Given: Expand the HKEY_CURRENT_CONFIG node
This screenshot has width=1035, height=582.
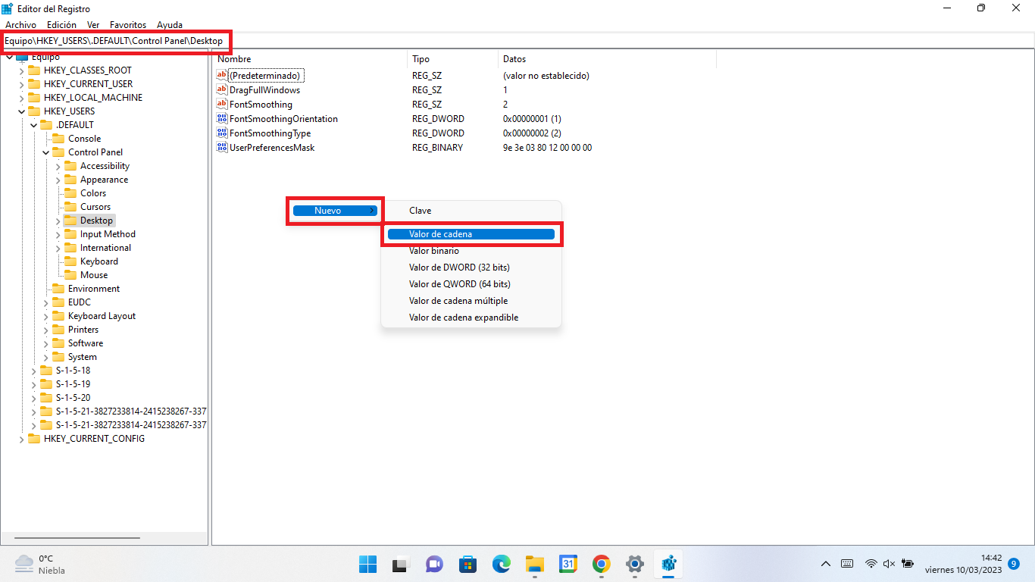Looking at the screenshot, I should [x=21, y=439].
